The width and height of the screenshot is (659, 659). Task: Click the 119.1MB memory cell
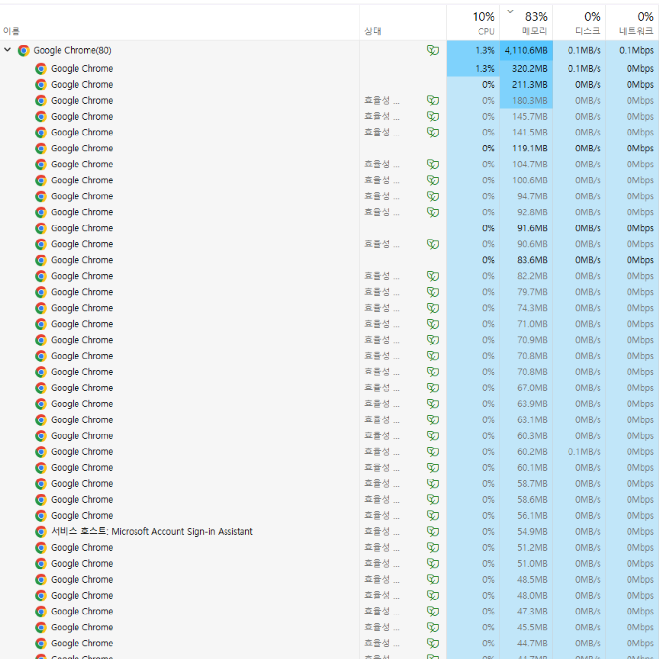[526, 149]
